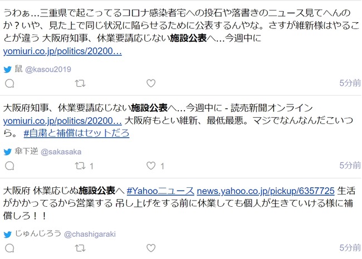Open yomiuri.co.jp link in second tweet
The image size is (362, 259).
click(x=62, y=121)
